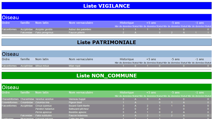
Task: Click the 'Liste VIGILANCE' banner
Action: point(107,6)
